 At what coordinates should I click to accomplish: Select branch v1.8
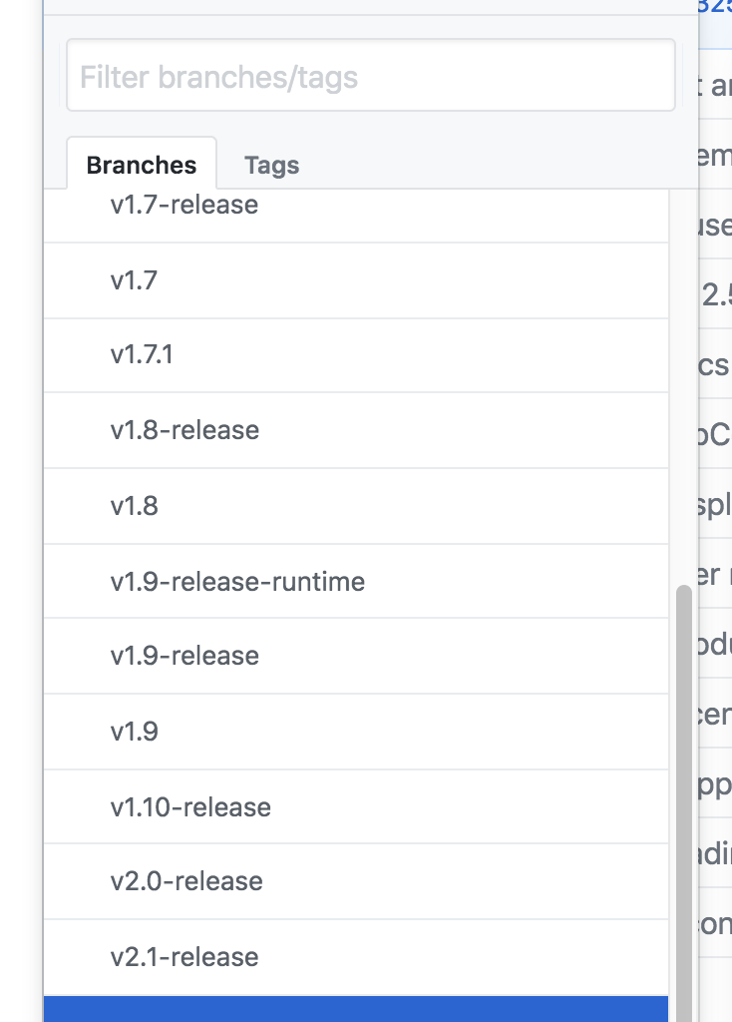135,506
